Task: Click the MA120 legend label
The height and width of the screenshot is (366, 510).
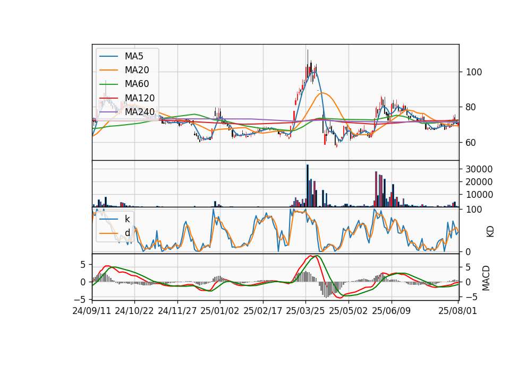Action: tap(140, 98)
